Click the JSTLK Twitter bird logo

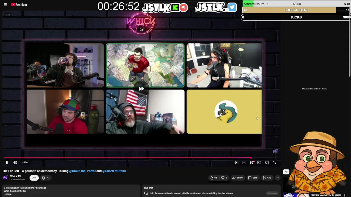click(x=216, y=8)
